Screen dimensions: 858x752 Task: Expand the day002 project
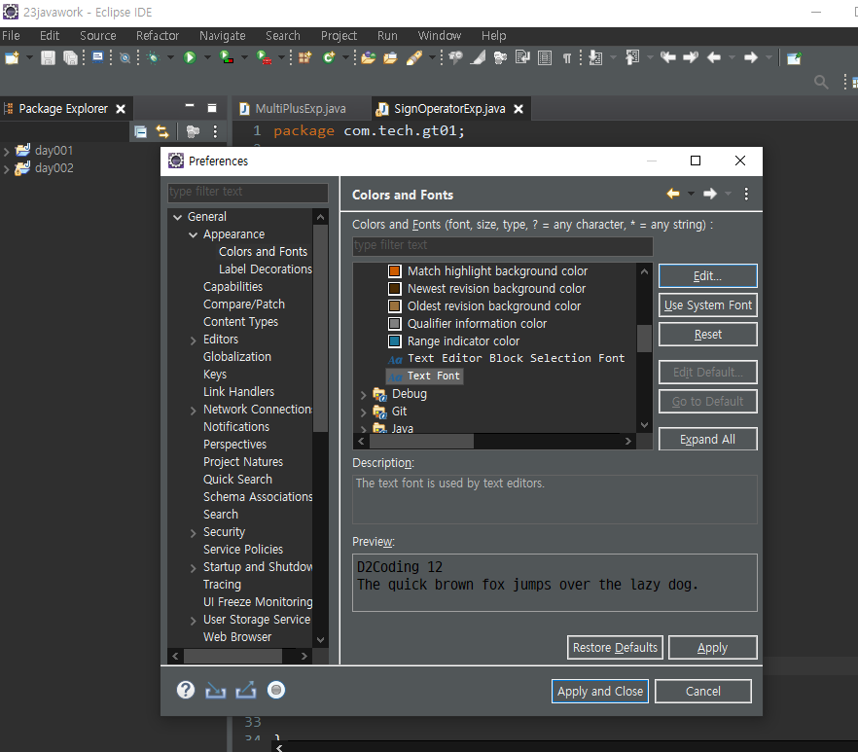point(7,169)
